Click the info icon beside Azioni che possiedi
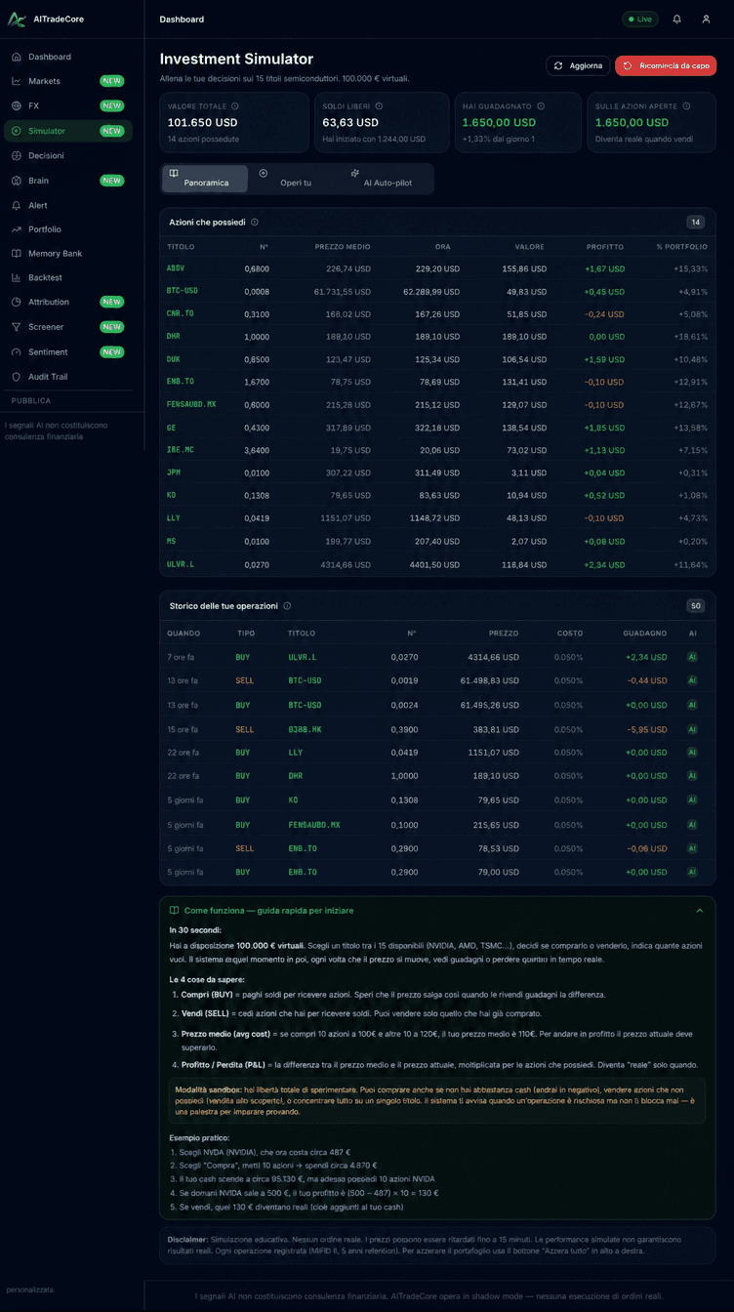 point(255,223)
